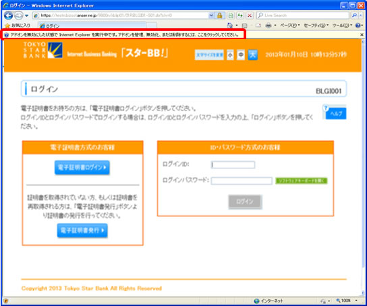Click the compatibility view page icon
This screenshot has height=306, width=367.
[231, 16]
